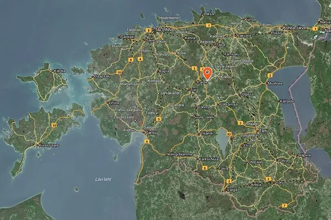This screenshot has height=220, width=331.
Task: Click the orange location pin near Paide
Action: click(207, 74)
